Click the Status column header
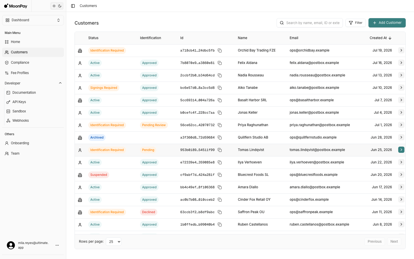The height and width of the screenshot is (259, 414). click(x=93, y=38)
